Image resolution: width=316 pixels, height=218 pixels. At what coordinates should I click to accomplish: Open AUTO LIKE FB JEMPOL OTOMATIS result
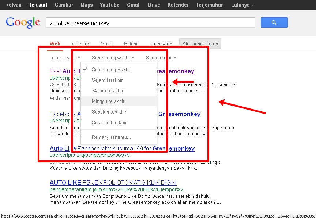point(113,182)
